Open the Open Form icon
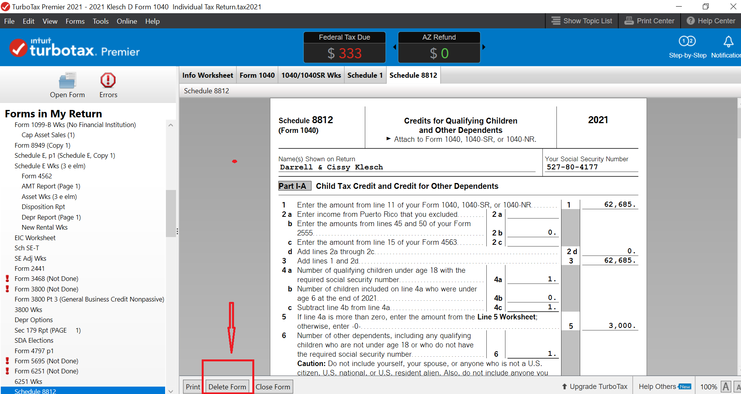The height and width of the screenshot is (394, 741). [67, 81]
